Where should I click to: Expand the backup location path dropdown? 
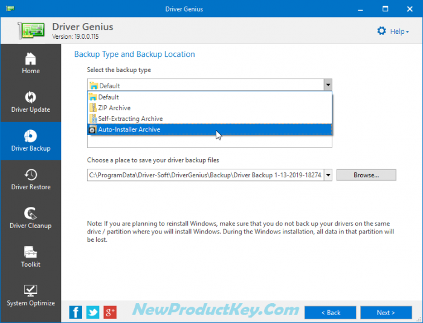point(328,175)
